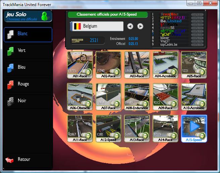Click the SP skill points icon
220x173 pixels.
click(80, 40)
